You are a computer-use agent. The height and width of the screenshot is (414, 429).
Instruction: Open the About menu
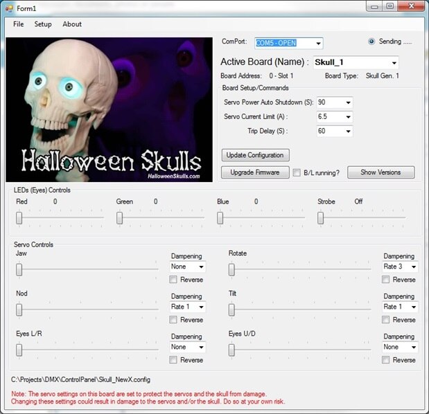point(72,24)
